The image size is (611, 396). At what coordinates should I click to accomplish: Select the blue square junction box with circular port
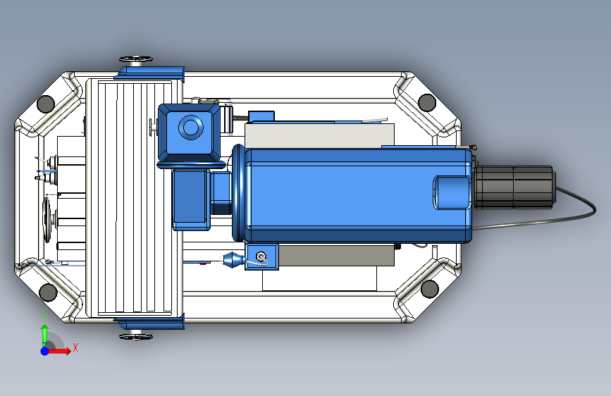pyautogui.click(x=190, y=131)
